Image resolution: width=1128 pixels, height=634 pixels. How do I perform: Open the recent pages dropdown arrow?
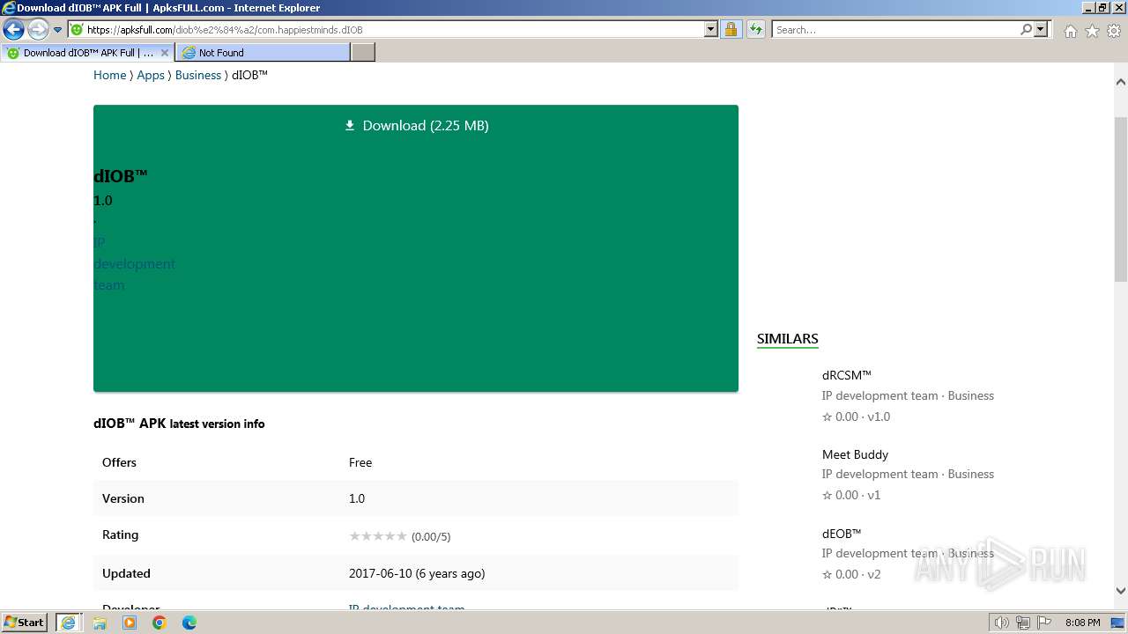pos(57,30)
